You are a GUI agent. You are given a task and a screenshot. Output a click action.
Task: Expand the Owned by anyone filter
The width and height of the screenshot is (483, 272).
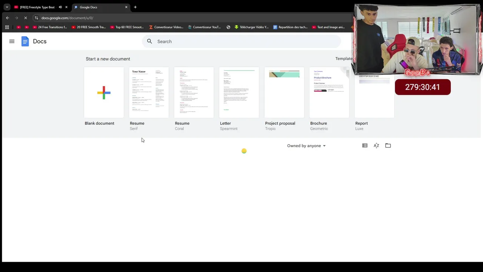click(x=306, y=146)
